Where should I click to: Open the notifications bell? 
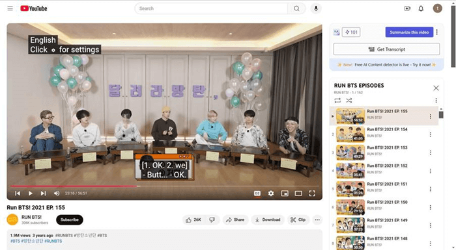(x=421, y=8)
